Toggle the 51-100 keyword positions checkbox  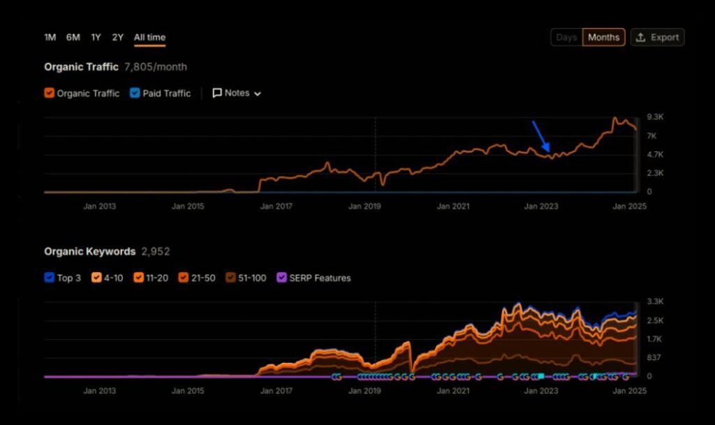click(230, 278)
